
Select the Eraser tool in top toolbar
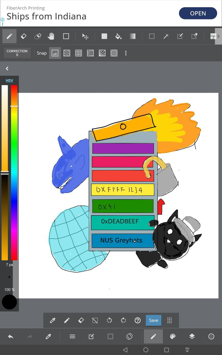(24, 36)
